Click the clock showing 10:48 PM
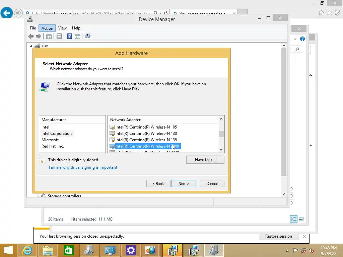This screenshot has height=257, width=343. 328,248
